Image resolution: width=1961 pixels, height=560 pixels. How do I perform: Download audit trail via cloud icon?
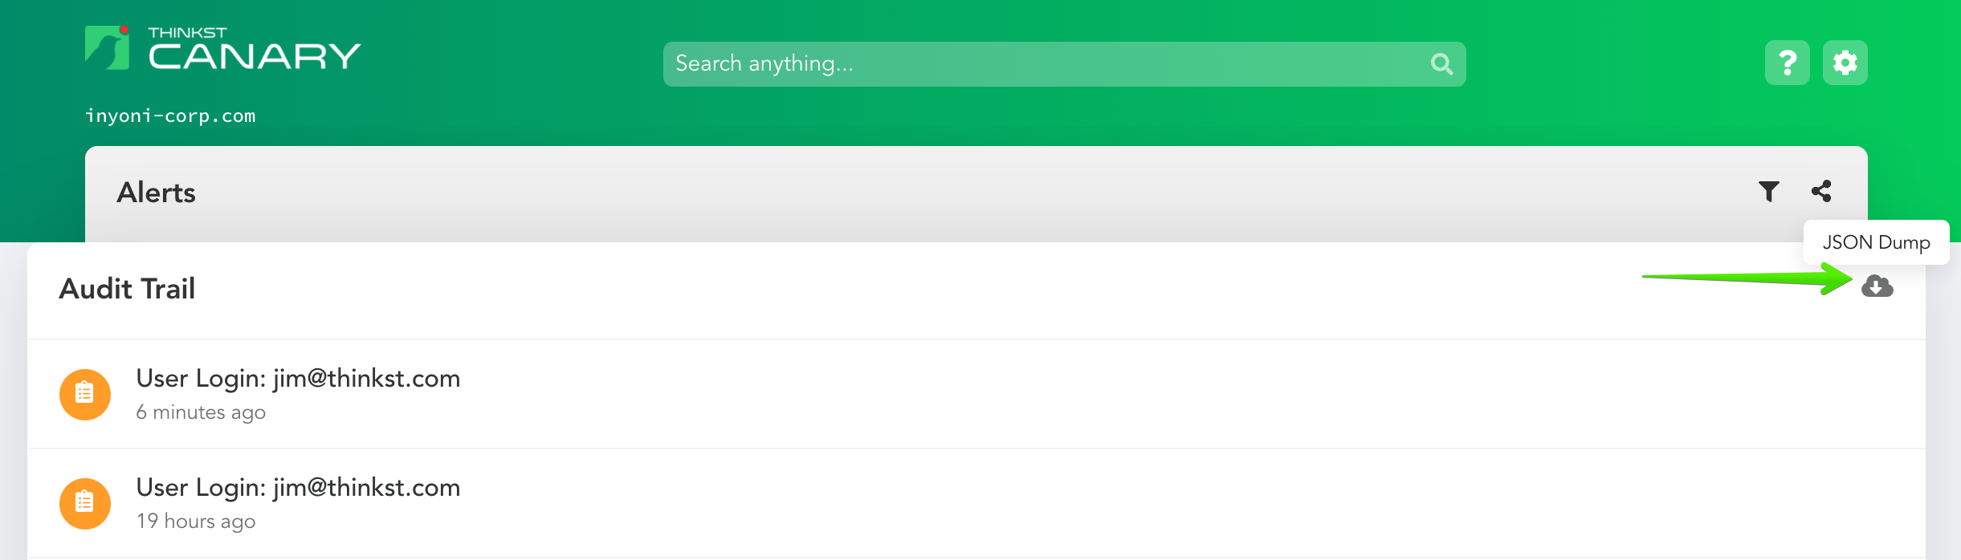point(1877,286)
